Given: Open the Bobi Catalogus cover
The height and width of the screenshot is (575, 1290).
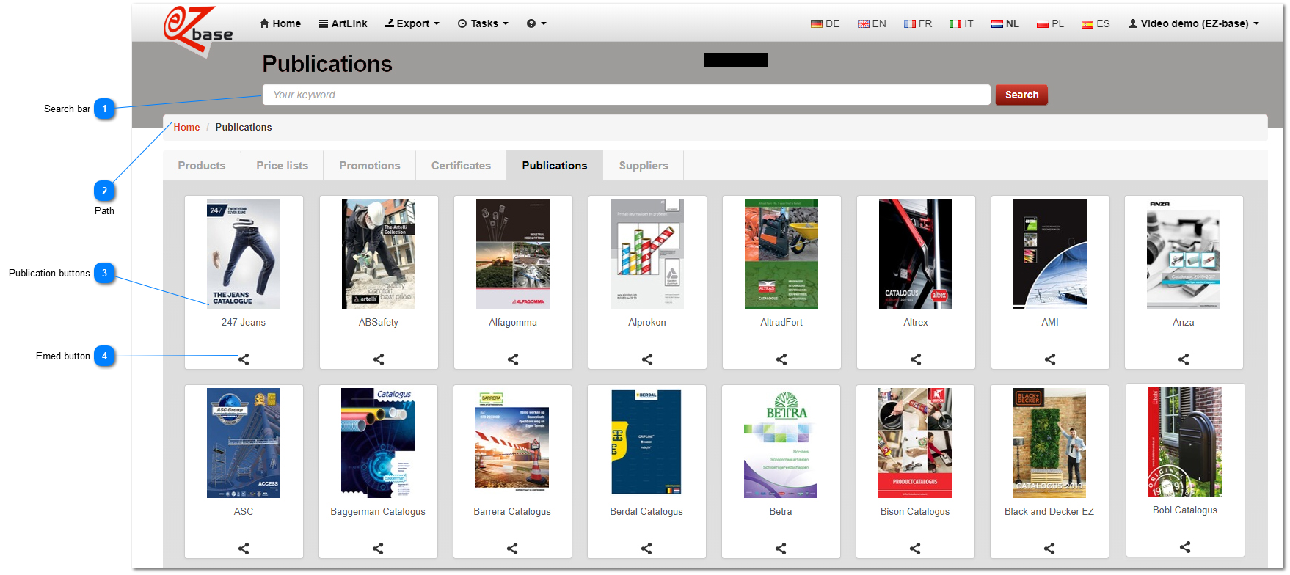Looking at the screenshot, I should point(1185,442).
